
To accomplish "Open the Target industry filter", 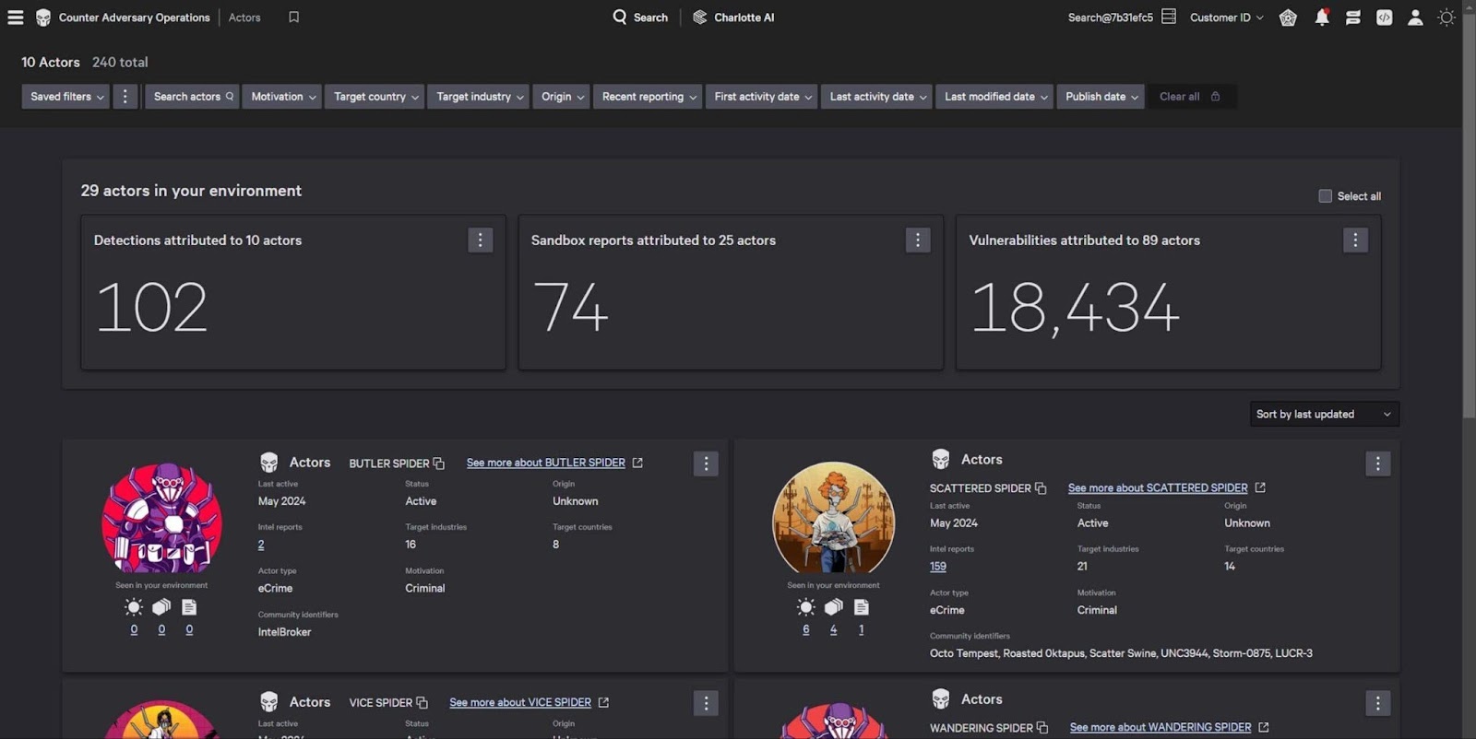I will [x=479, y=97].
